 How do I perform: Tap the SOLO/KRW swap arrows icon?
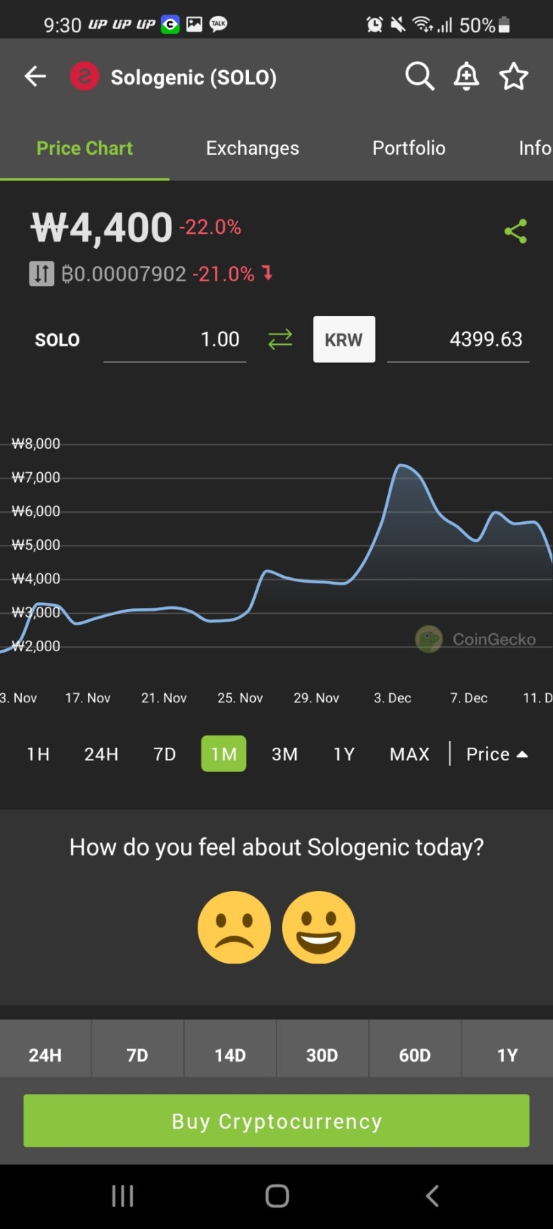280,339
